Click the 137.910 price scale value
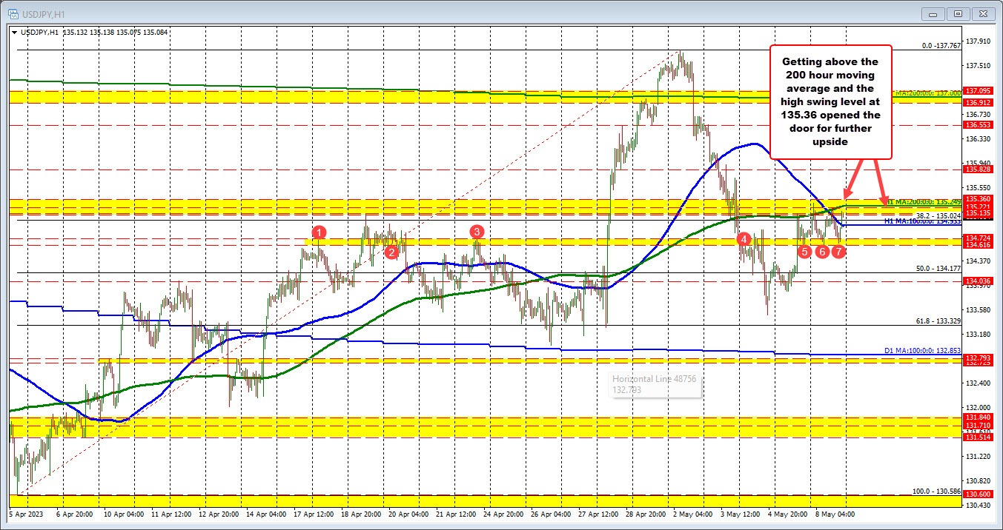The image size is (1003, 530). (x=979, y=42)
